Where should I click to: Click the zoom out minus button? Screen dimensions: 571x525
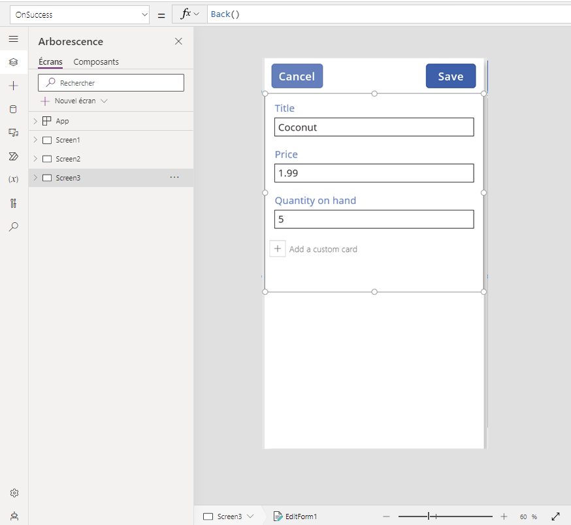pyautogui.click(x=386, y=517)
